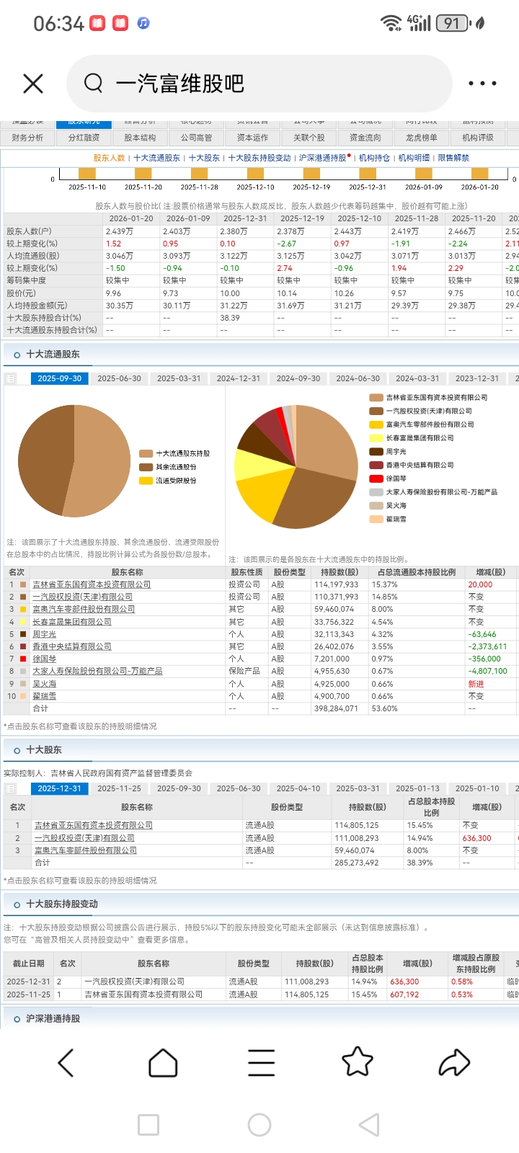Select 2024-06-30 date in 十大流通股东
The height and width of the screenshot is (1153, 519).
click(x=358, y=378)
